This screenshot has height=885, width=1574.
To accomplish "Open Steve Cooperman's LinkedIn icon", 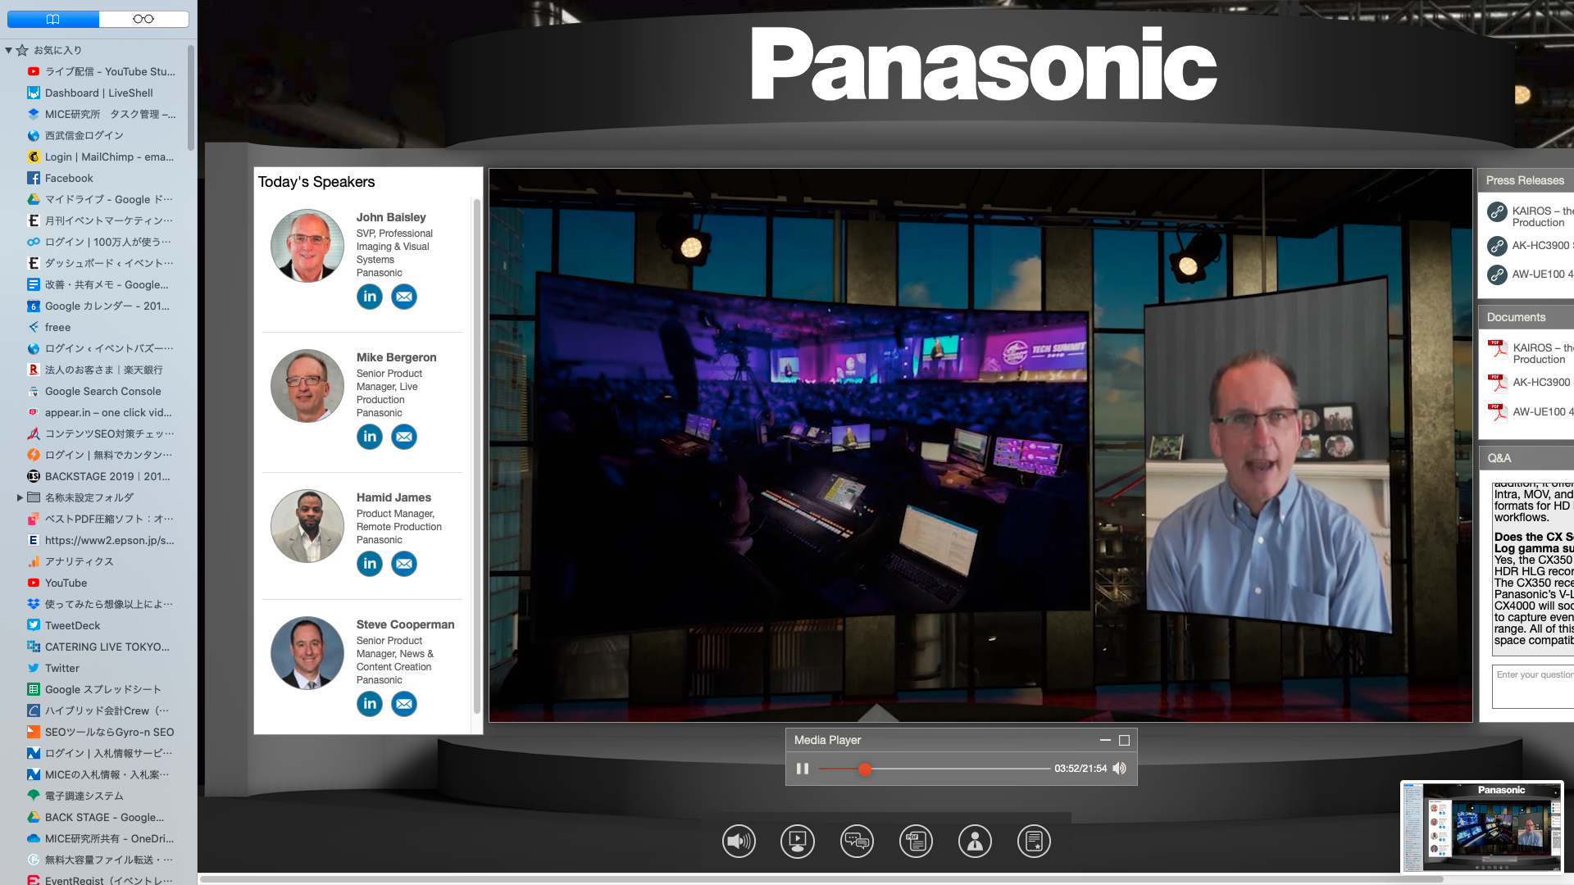I will pyautogui.click(x=370, y=704).
